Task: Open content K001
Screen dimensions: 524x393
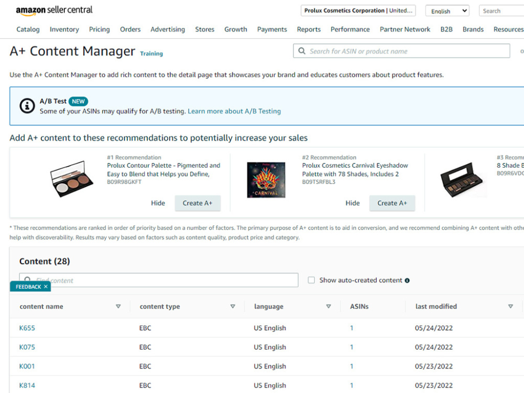Action: [27, 366]
